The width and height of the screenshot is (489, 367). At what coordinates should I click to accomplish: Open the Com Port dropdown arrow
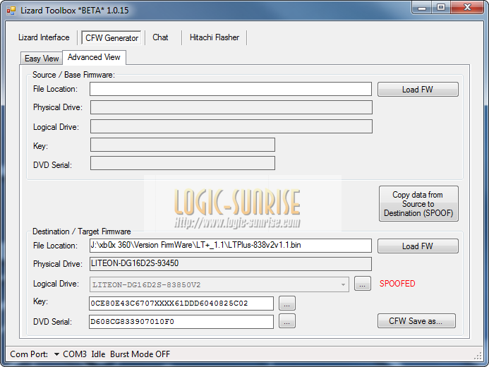pyautogui.click(x=56, y=354)
